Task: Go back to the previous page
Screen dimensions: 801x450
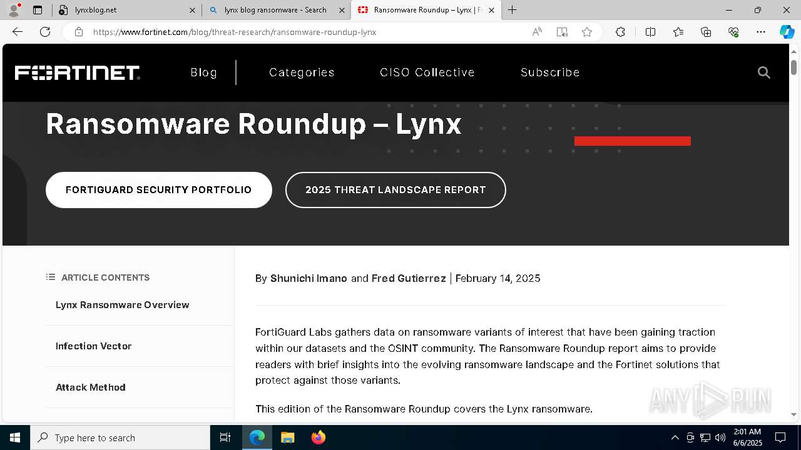Action: (x=18, y=32)
